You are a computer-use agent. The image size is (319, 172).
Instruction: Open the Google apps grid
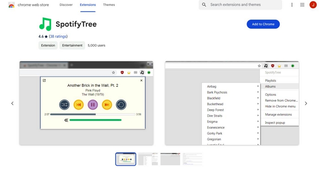302,5
